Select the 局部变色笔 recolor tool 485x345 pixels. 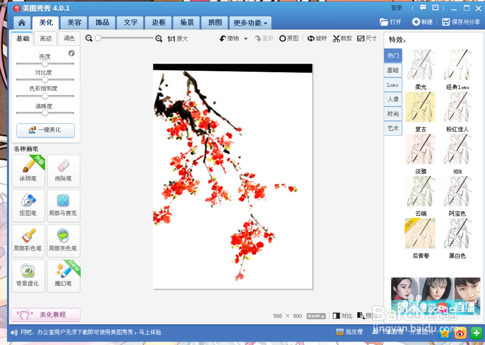click(64, 241)
